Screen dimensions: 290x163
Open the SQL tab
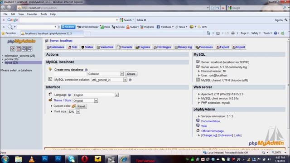72,47
